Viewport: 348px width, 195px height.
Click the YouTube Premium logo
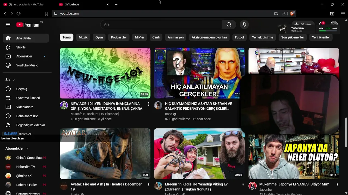pos(28,25)
